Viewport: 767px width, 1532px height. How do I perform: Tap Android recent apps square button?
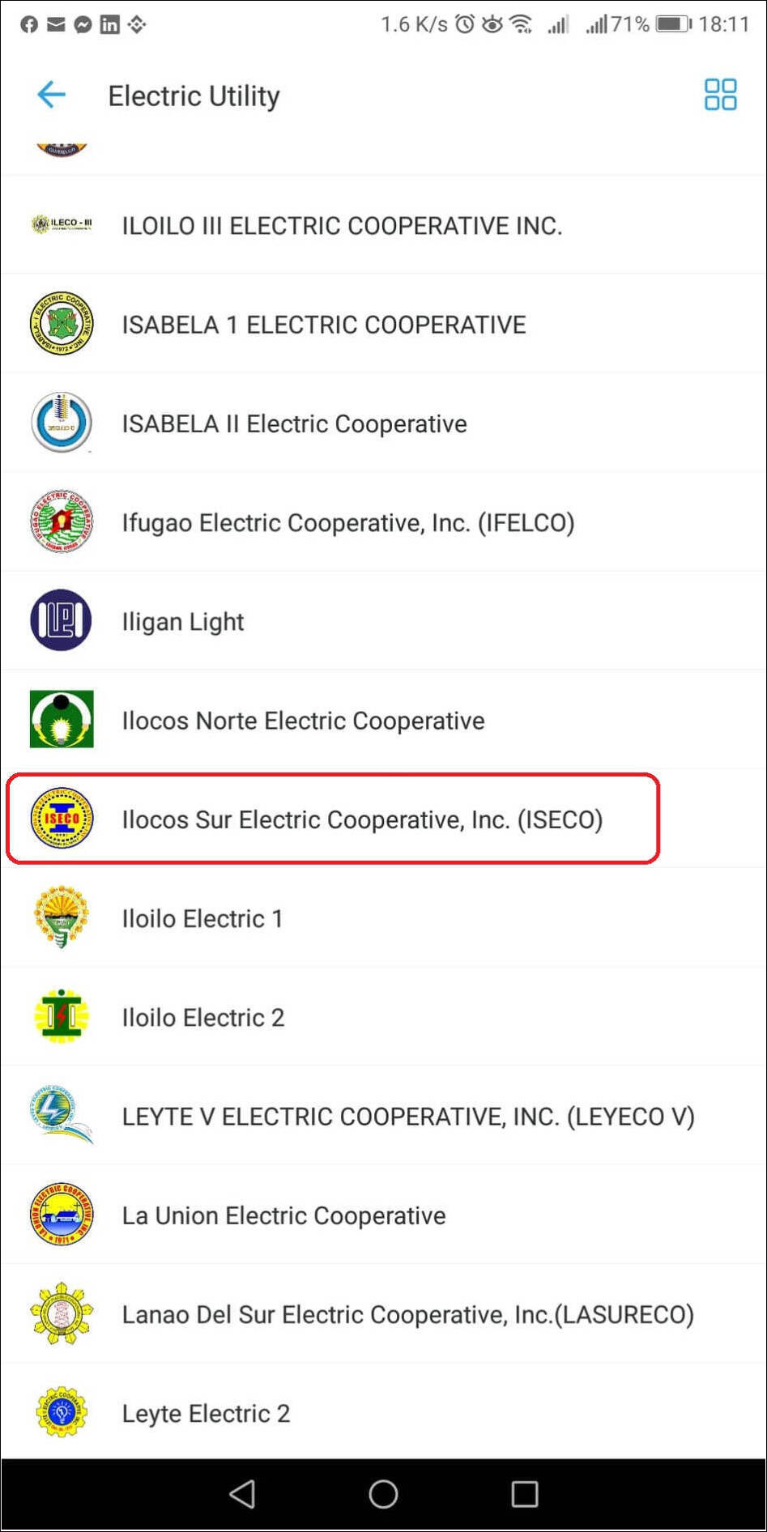tap(524, 1494)
